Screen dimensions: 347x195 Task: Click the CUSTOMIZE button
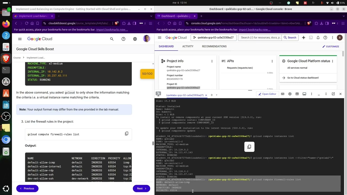point(330,46)
